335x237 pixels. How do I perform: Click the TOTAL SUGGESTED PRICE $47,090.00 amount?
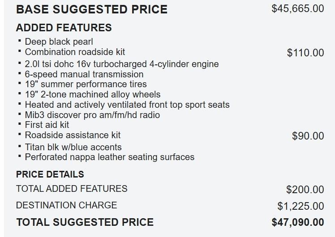click(297, 222)
